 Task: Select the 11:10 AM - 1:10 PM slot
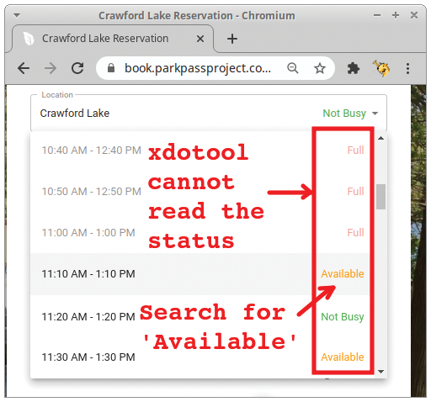pyautogui.click(x=200, y=274)
